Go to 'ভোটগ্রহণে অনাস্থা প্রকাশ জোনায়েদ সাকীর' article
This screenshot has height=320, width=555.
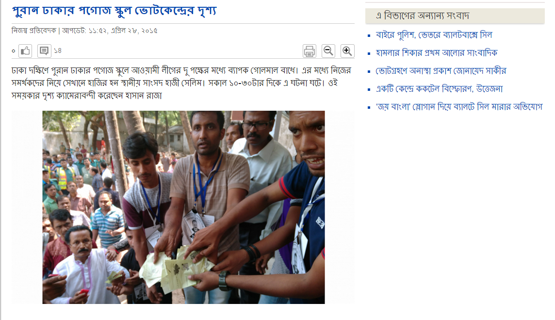click(x=441, y=71)
